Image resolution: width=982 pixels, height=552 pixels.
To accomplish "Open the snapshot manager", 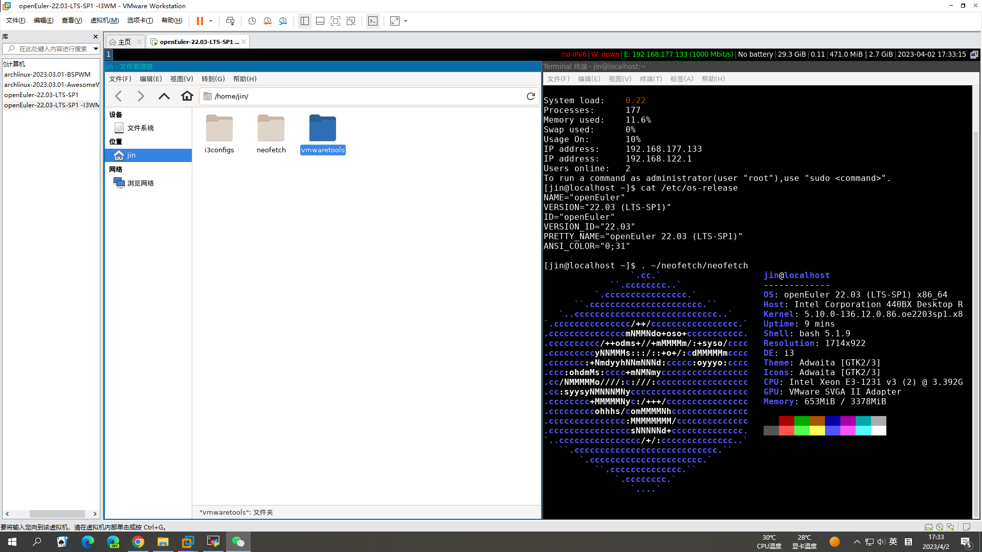I will coord(283,21).
